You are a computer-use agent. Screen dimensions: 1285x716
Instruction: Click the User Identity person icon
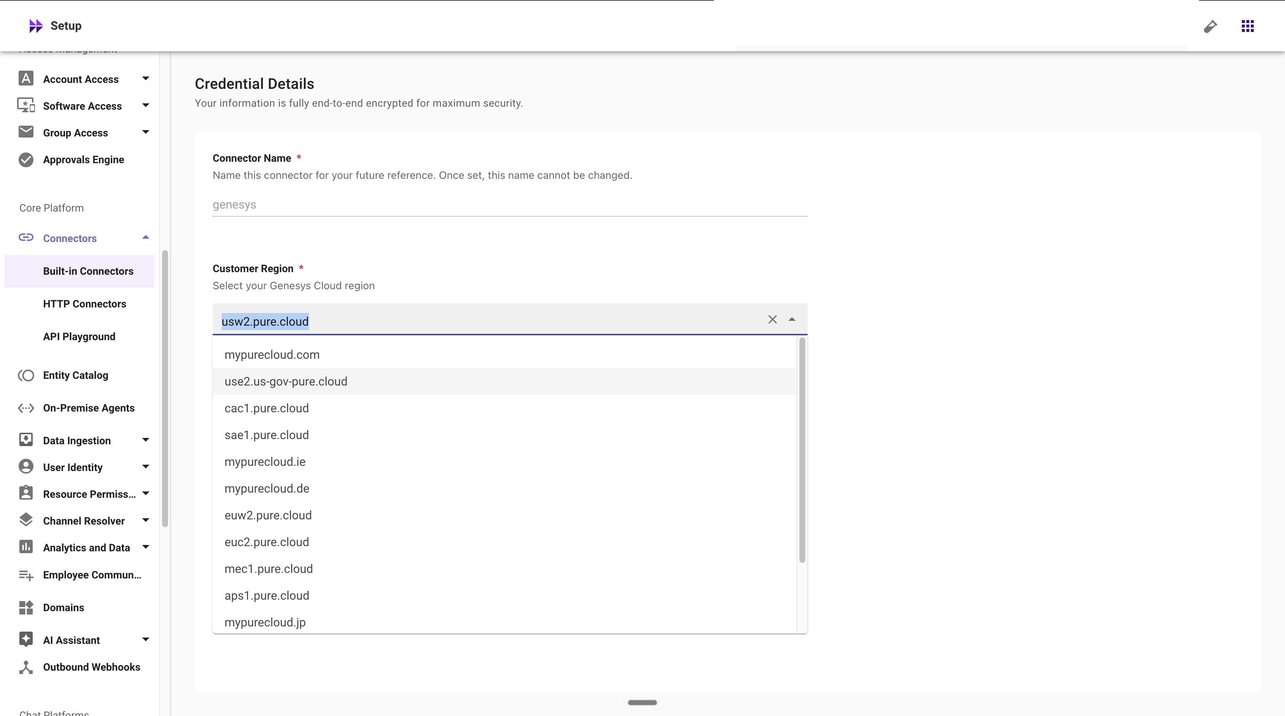(26, 467)
